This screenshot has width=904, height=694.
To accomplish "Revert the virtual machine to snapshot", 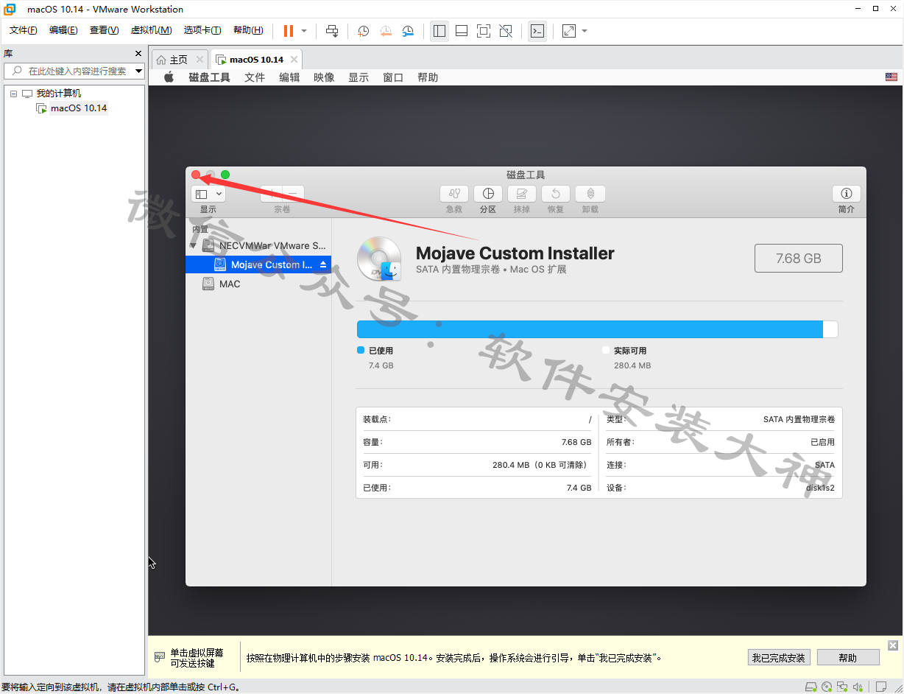I will point(386,31).
